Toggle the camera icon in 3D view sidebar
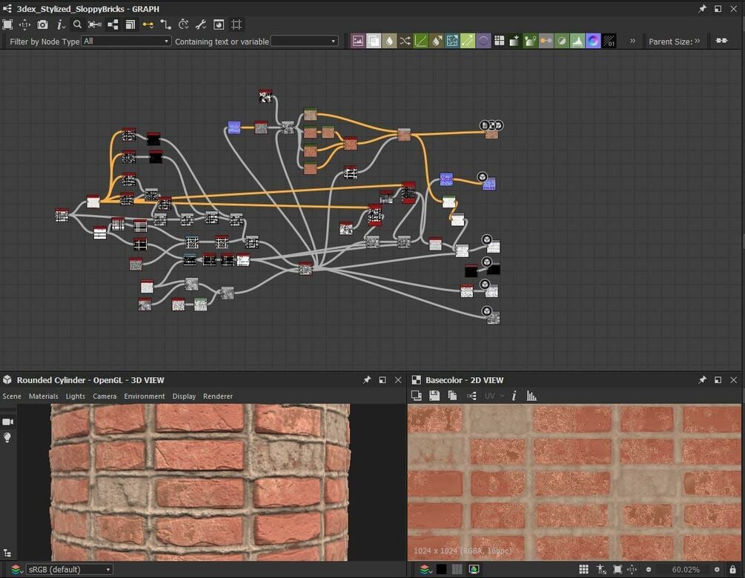This screenshot has height=578, width=745. (x=8, y=422)
